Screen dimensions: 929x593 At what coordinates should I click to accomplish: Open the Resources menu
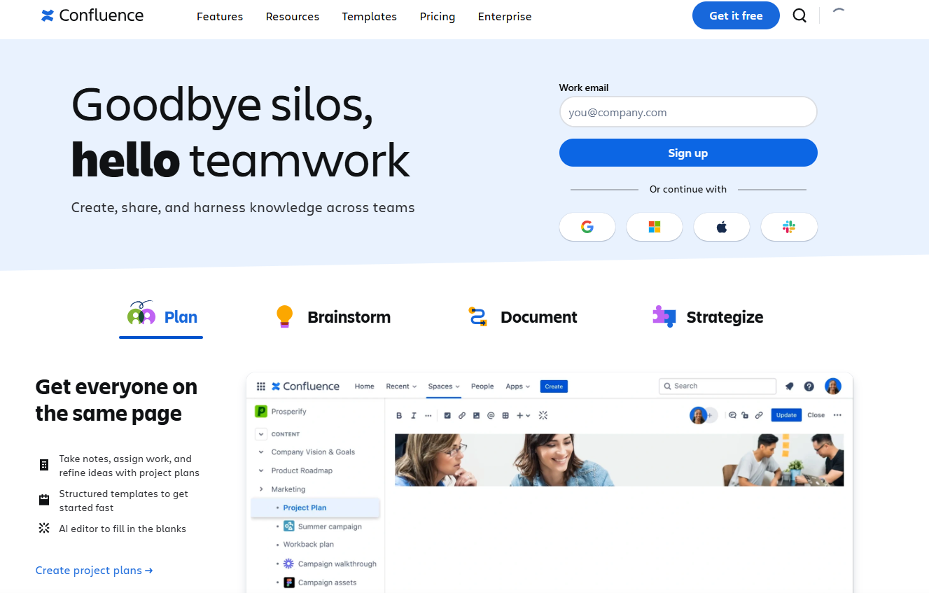click(293, 16)
